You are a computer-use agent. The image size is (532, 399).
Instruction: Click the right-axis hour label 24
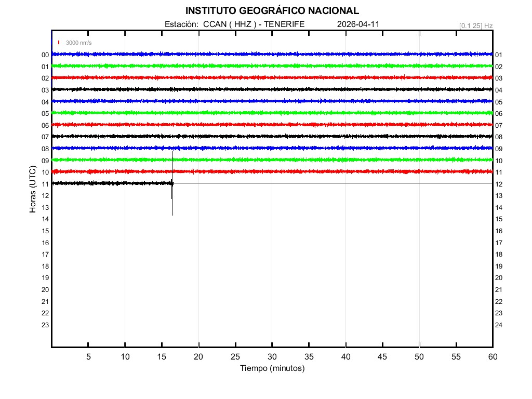pos(499,325)
